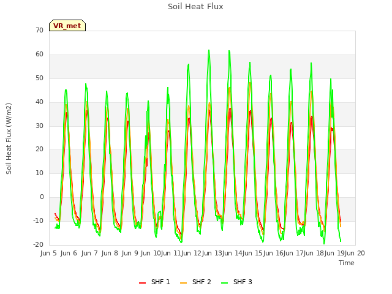Image resolution: width=392 pixels, height=294 pixels.
Task: Click the 30 y-axis tick label
Action: click(39, 126)
